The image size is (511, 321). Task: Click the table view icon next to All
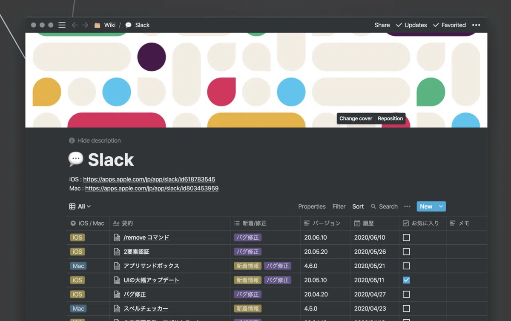(72, 206)
